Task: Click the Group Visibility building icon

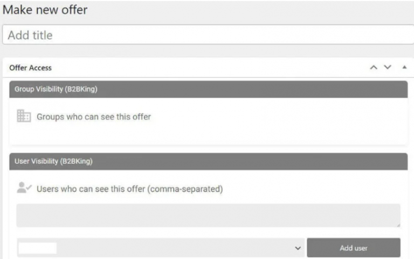Action: 24,116
